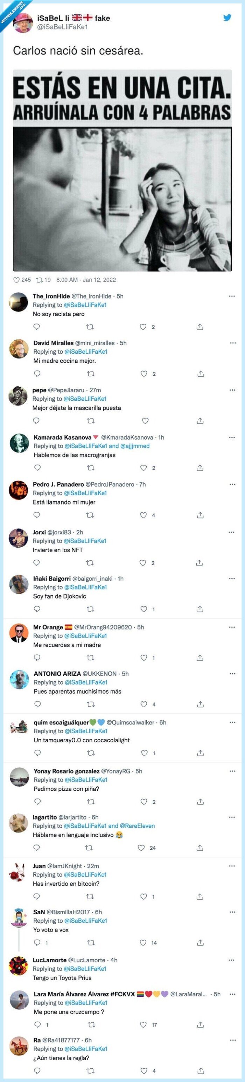Share Yonay Rosario gonzalez's pizza reply
This screenshot has height=1082, width=245.
(x=200, y=802)
